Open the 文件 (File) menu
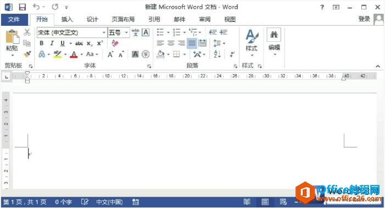This screenshot has width=385, height=208. [14, 19]
